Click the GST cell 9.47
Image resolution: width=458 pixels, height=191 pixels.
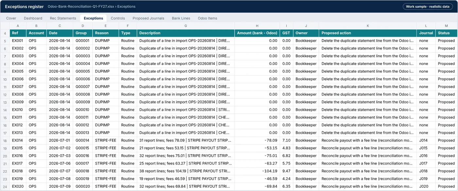[x=286, y=171]
